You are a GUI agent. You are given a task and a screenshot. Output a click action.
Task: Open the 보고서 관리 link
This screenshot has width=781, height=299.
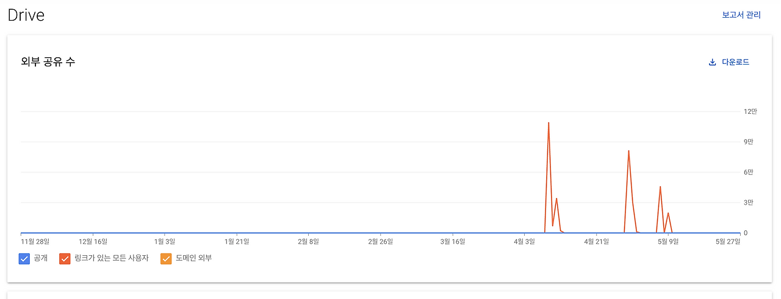pyautogui.click(x=741, y=15)
